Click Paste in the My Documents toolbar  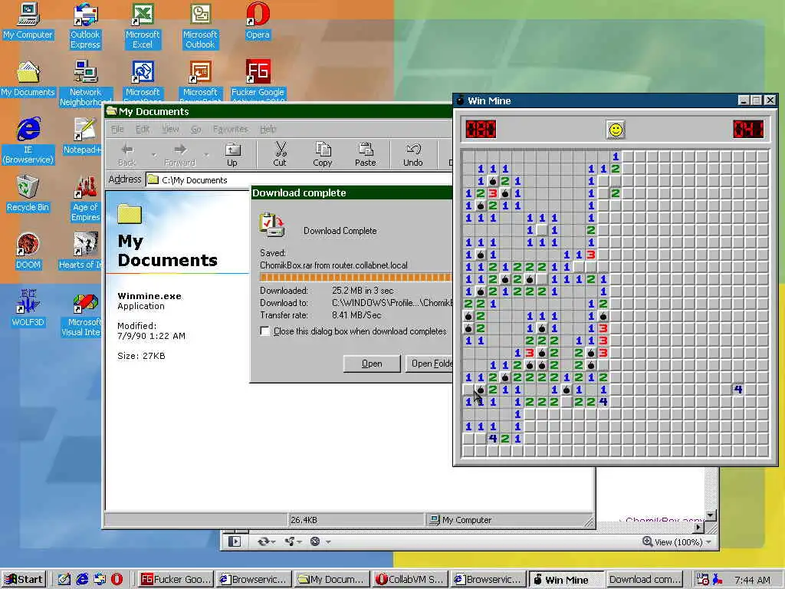[366, 154]
